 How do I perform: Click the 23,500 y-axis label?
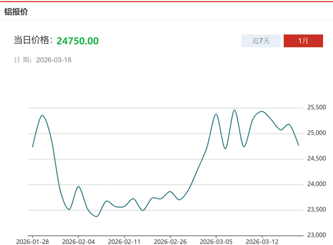click(316, 210)
